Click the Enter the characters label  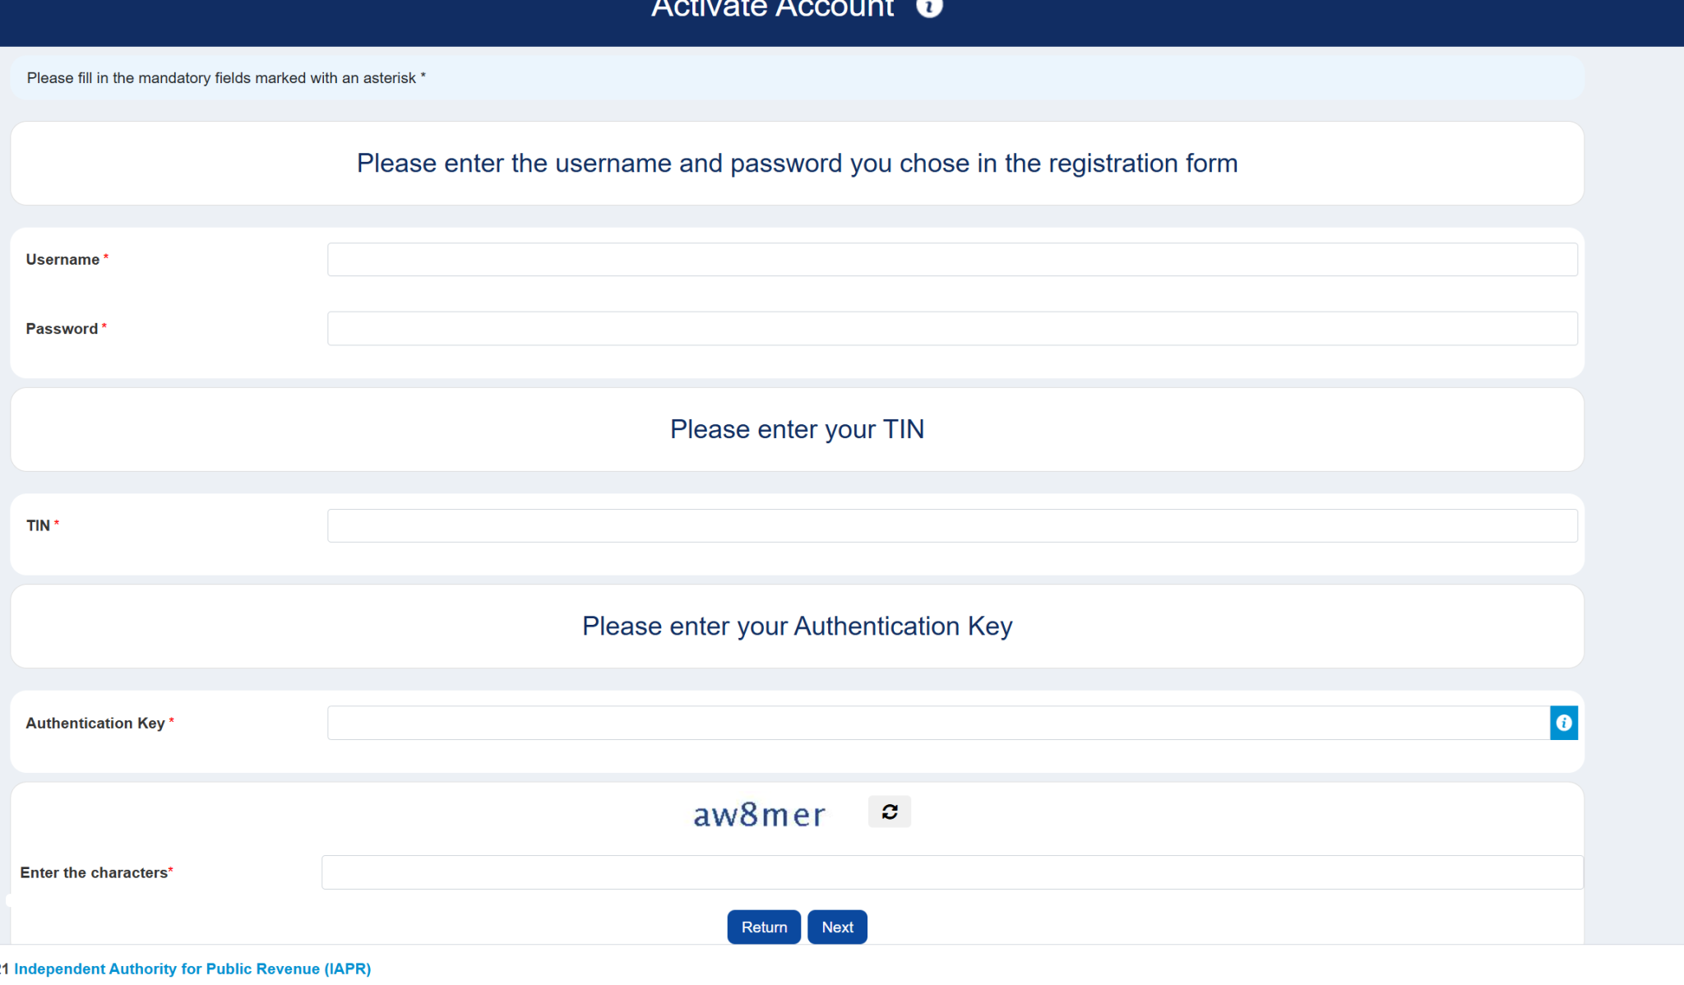pyautogui.click(x=94, y=872)
